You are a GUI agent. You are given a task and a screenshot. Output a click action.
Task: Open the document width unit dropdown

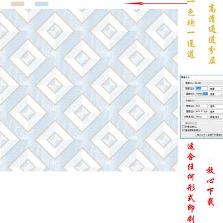coord(216,106)
